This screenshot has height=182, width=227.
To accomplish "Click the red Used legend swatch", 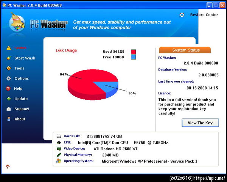I will 134,52.
